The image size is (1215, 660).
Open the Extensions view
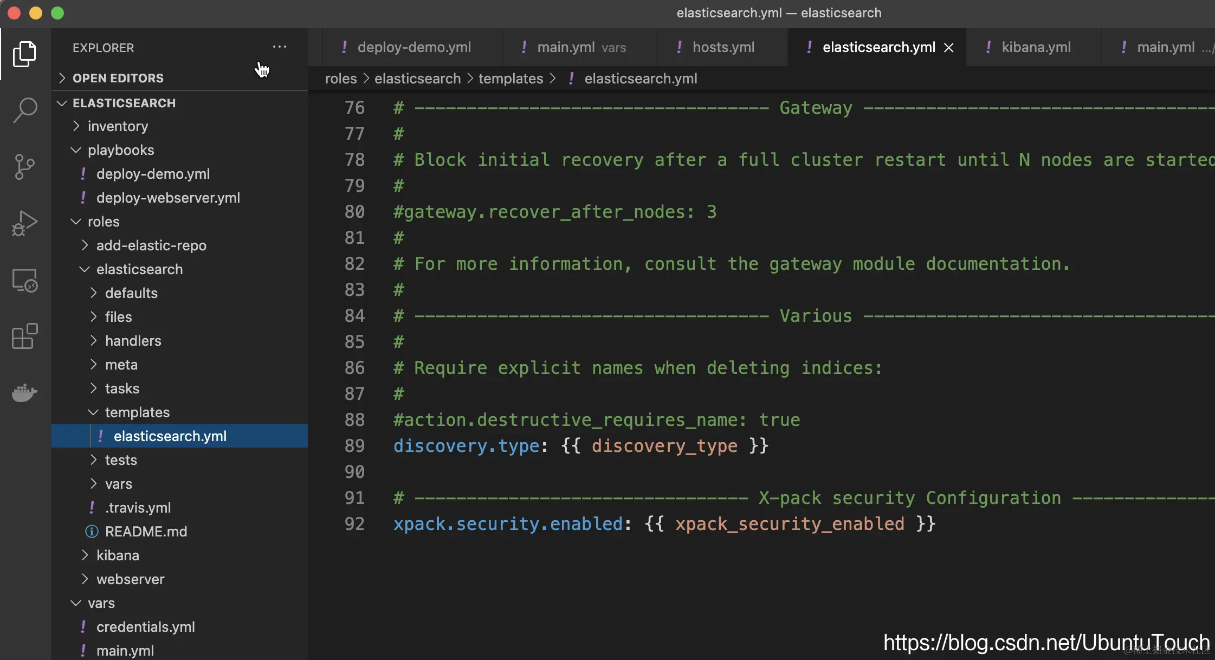pyautogui.click(x=24, y=337)
